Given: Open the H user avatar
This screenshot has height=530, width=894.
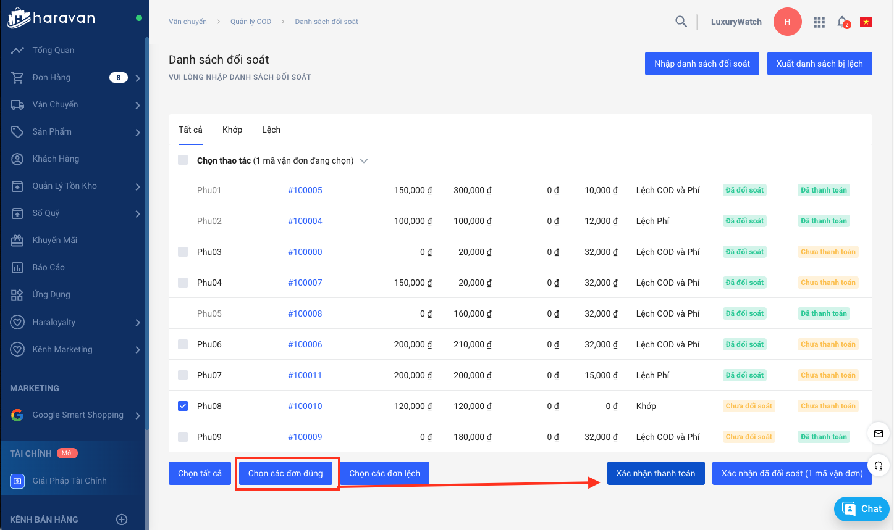Looking at the screenshot, I should (x=787, y=22).
